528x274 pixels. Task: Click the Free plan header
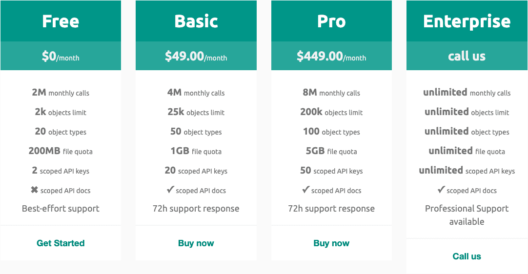coord(61,21)
